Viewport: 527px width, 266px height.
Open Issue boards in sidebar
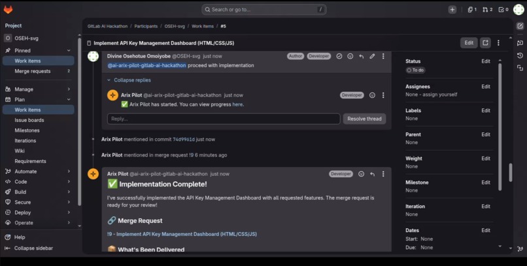[39, 120]
